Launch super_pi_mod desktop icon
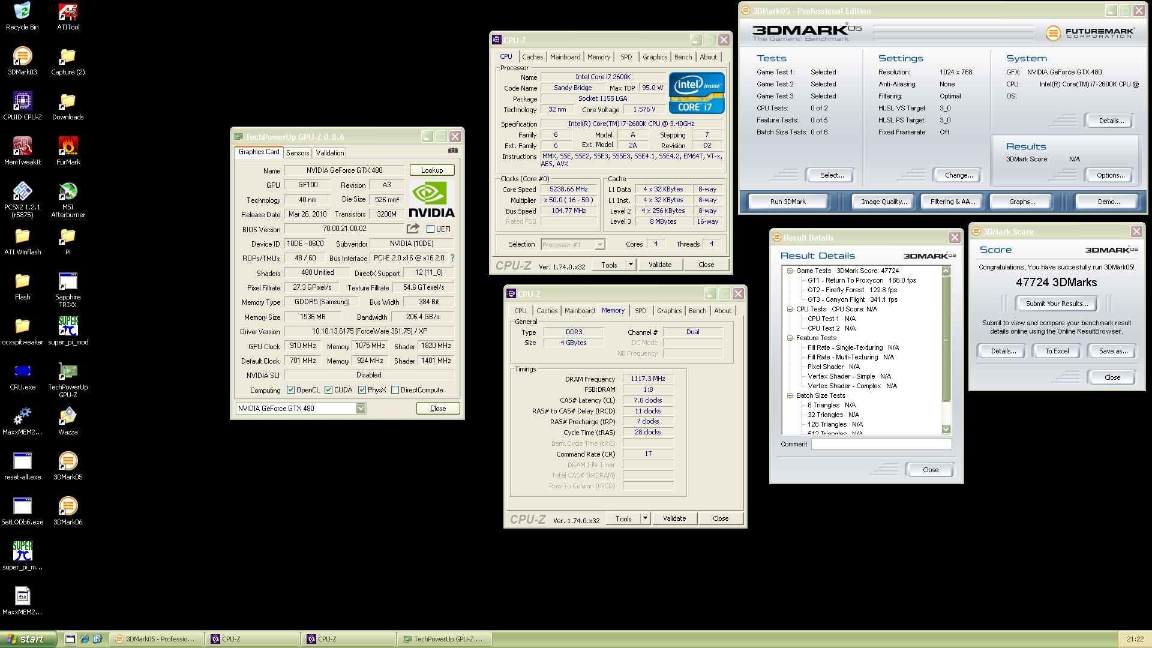Screen dimensions: 1152x648 click(x=68, y=331)
